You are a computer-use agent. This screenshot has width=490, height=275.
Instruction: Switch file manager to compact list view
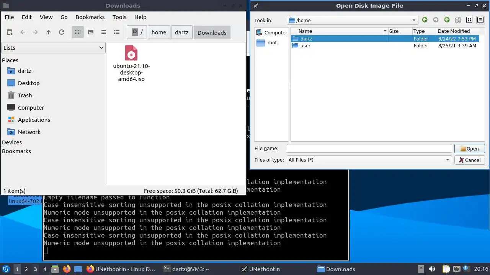(x=104, y=32)
